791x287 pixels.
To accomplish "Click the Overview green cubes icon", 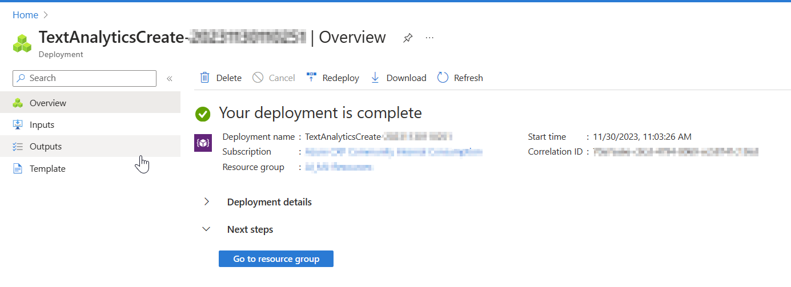I will coord(18,103).
